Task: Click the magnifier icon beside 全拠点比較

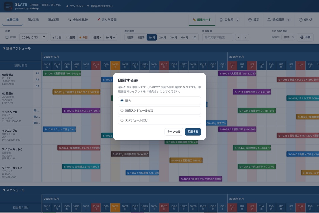Action: [x=70, y=20]
